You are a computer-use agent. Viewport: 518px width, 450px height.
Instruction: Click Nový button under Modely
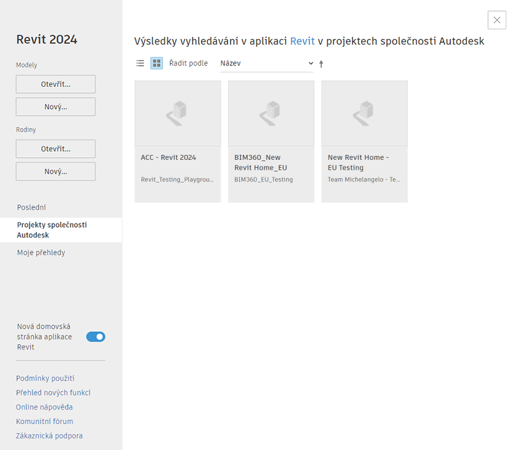click(x=56, y=107)
